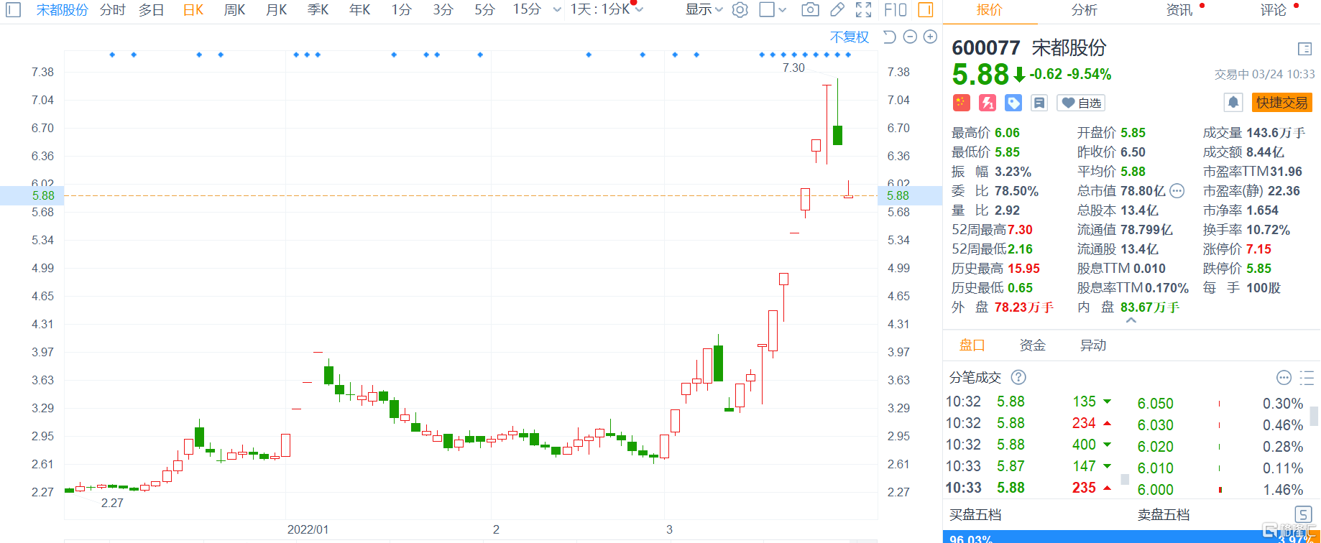
Task: Select the 周K period
Action: tap(235, 9)
